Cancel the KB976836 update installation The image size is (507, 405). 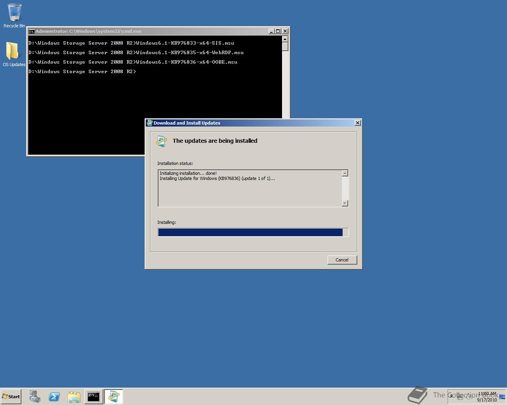pos(342,260)
